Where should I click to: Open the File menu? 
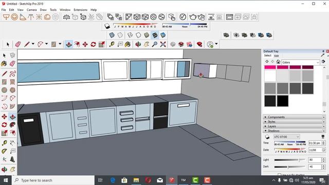point(4,10)
